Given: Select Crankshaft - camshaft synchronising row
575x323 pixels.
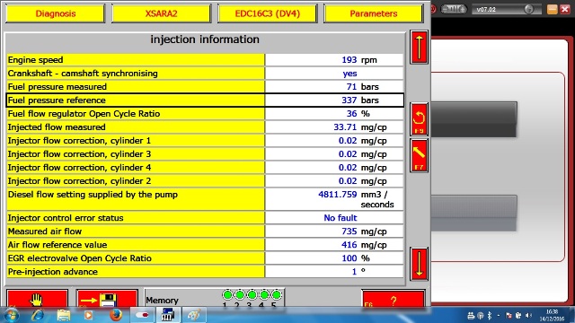Looking at the screenshot, I should point(206,74).
